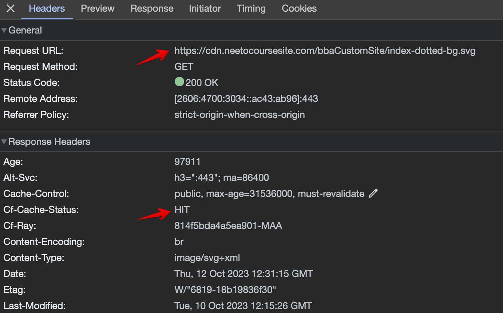The image size is (503, 313).
Task: Click the green status indicator beside 200 OK
Action: click(x=179, y=82)
